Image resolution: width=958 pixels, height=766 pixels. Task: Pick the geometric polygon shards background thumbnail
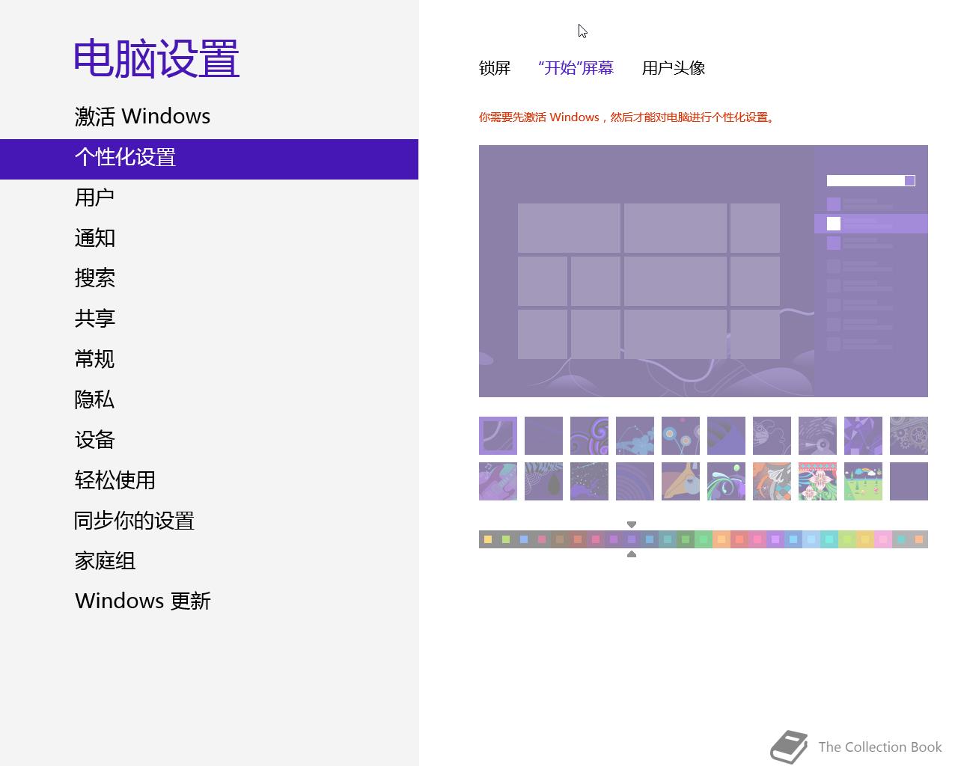(863, 435)
